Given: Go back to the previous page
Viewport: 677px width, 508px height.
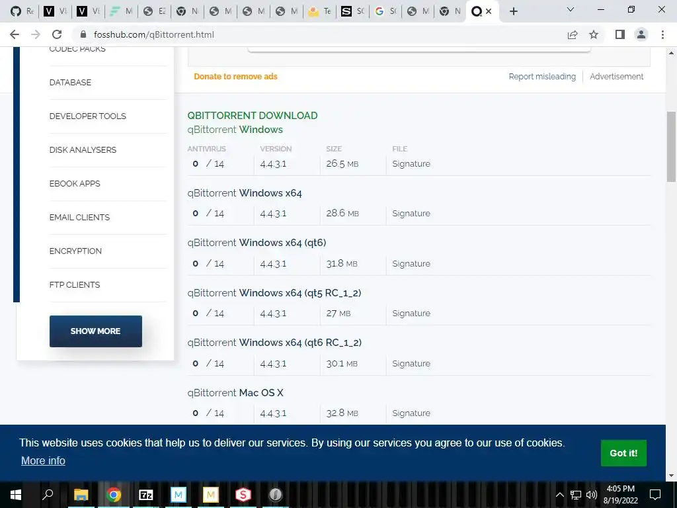Looking at the screenshot, I should [15, 34].
